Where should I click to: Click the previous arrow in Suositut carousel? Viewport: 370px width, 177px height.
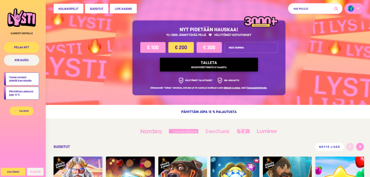(x=350, y=147)
